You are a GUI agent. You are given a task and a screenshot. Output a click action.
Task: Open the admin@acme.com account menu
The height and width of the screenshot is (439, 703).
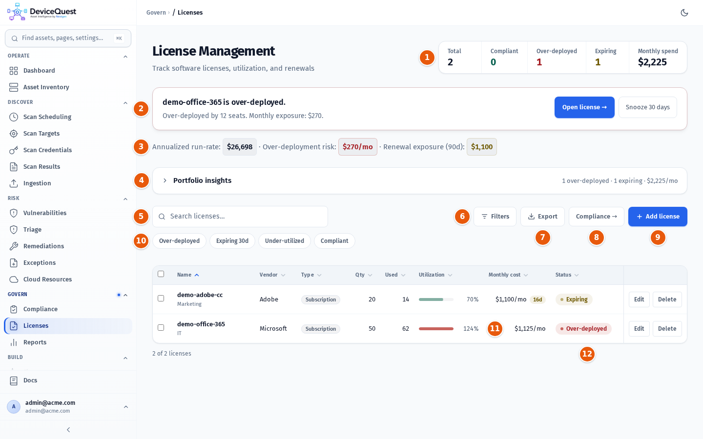tap(68, 407)
